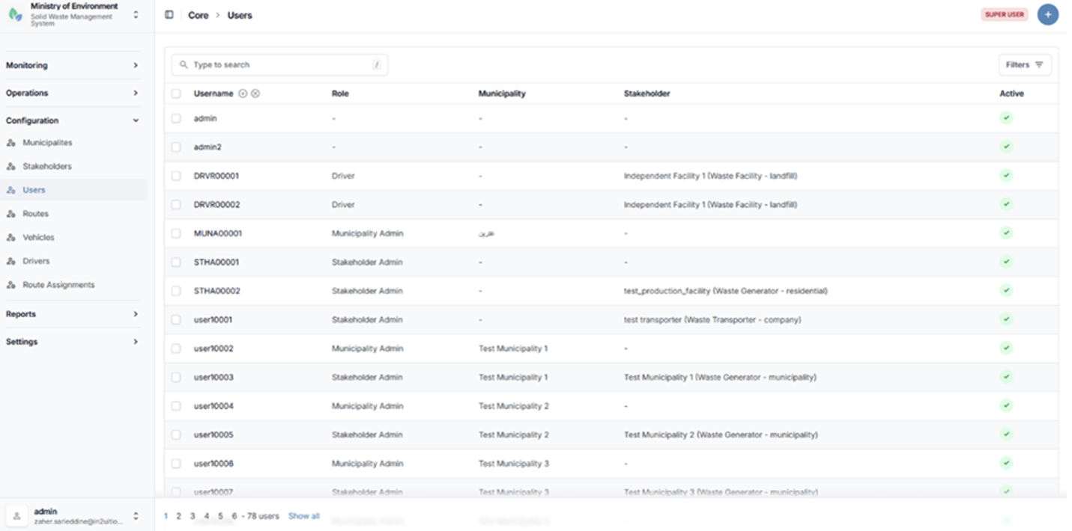Open the Drivers page
Image resolution: width=1072 pixels, height=531 pixels.
pyautogui.click(x=36, y=262)
